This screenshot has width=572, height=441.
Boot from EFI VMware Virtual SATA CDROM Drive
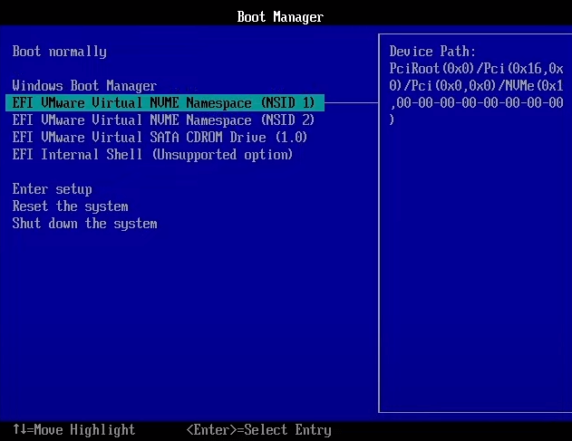tap(160, 138)
